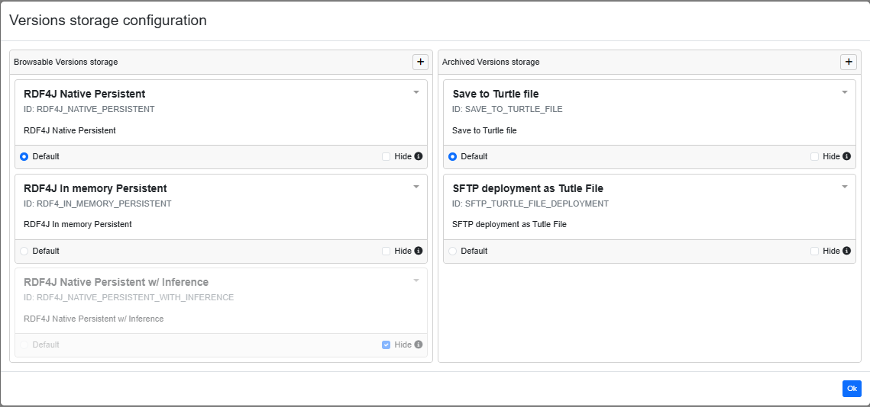Add a new Archived Versions storage
Image resolution: width=870 pixels, height=407 pixels.
tap(849, 62)
